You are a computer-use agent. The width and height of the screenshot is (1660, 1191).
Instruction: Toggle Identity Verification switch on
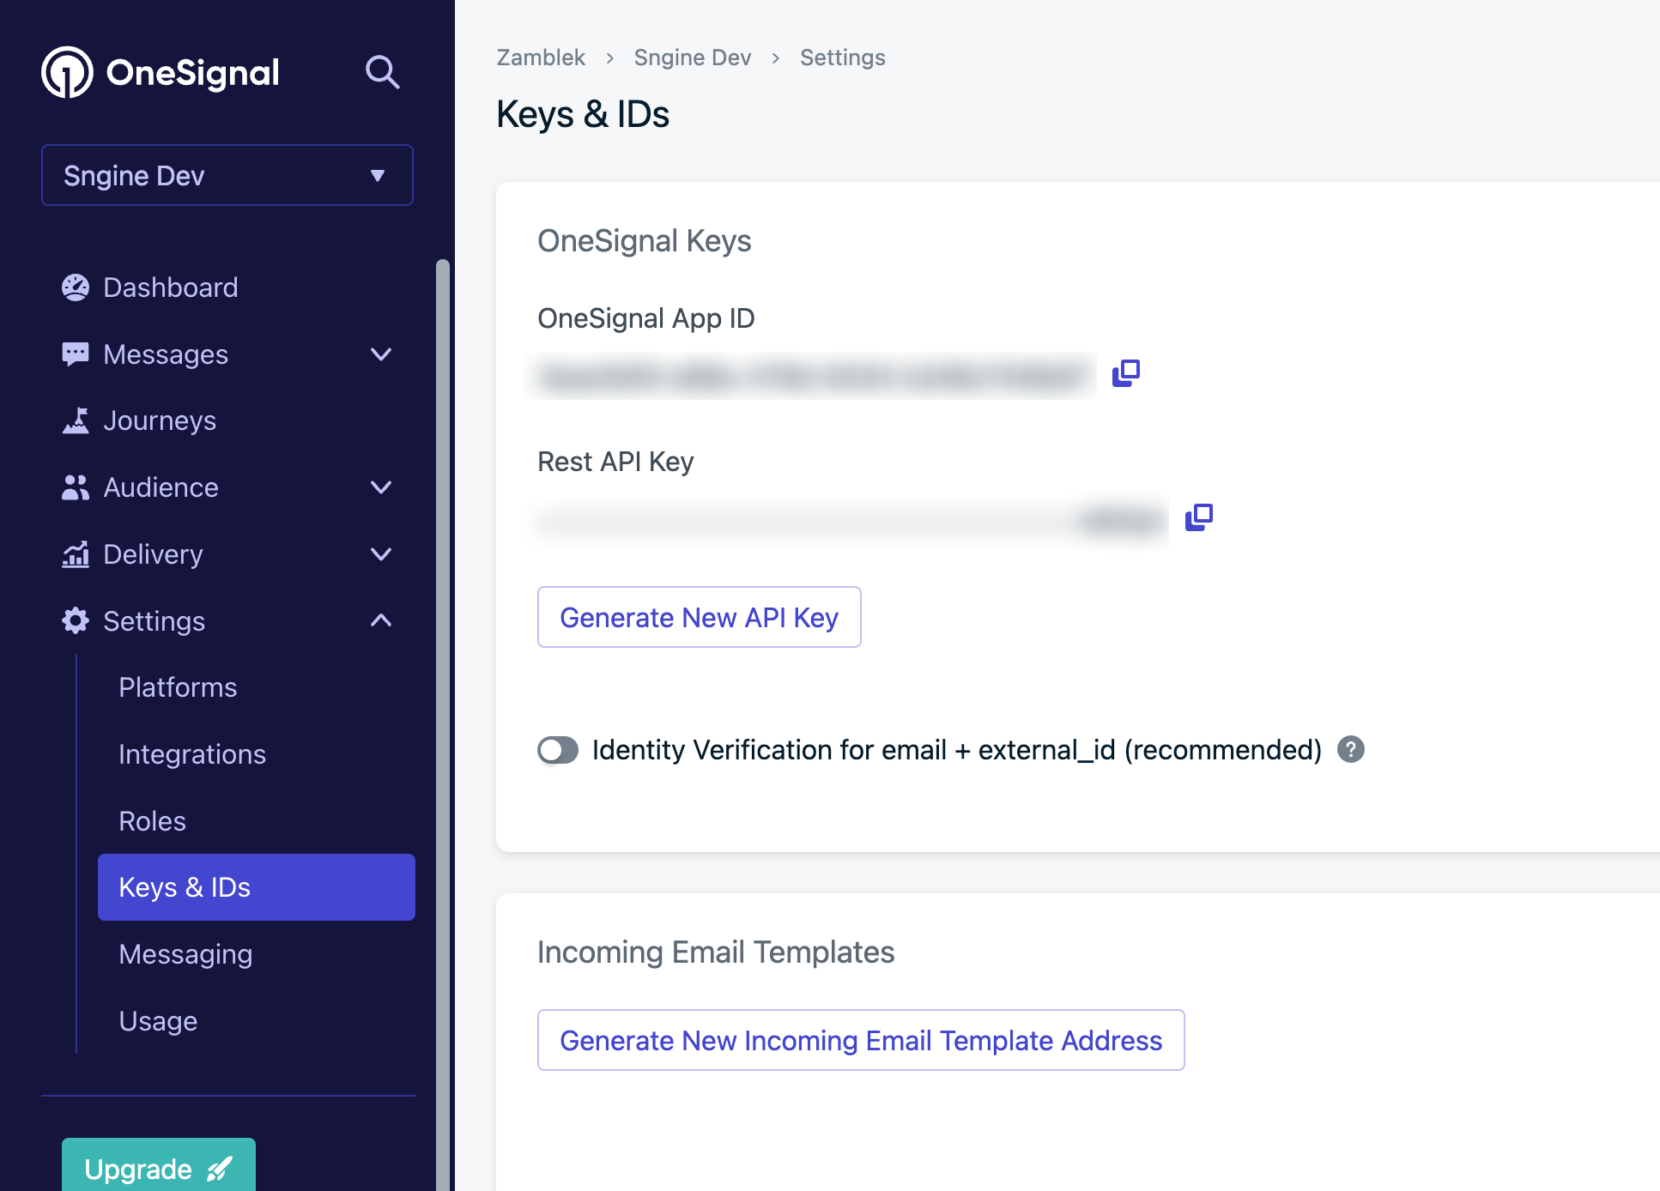[x=558, y=750]
